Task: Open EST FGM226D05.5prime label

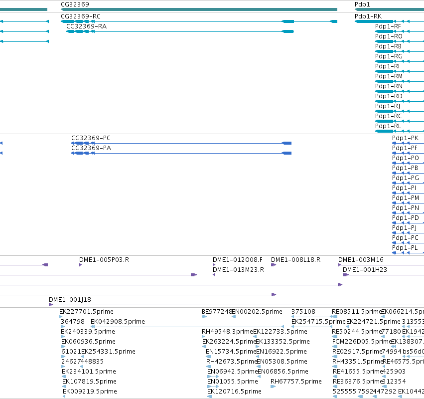Action: pyautogui.click(x=362, y=342)
